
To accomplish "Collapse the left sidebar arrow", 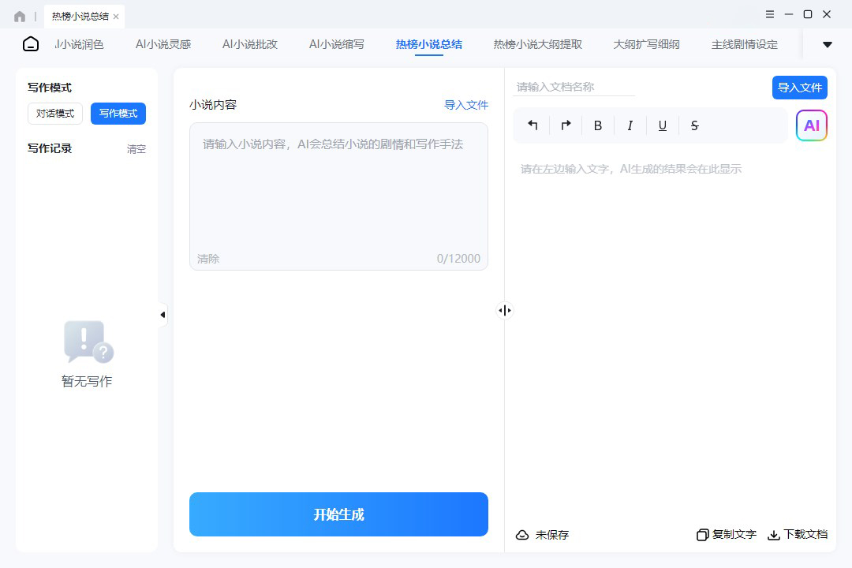I will pyautogui.click(x=163, y=315).
